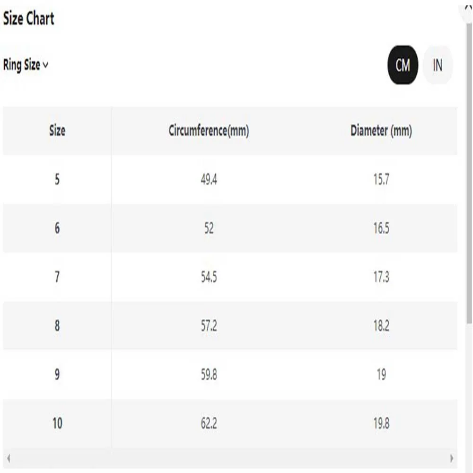The image size is (473, 473).
Task: Click circumference value 62.2
Action: pos(209,423)
